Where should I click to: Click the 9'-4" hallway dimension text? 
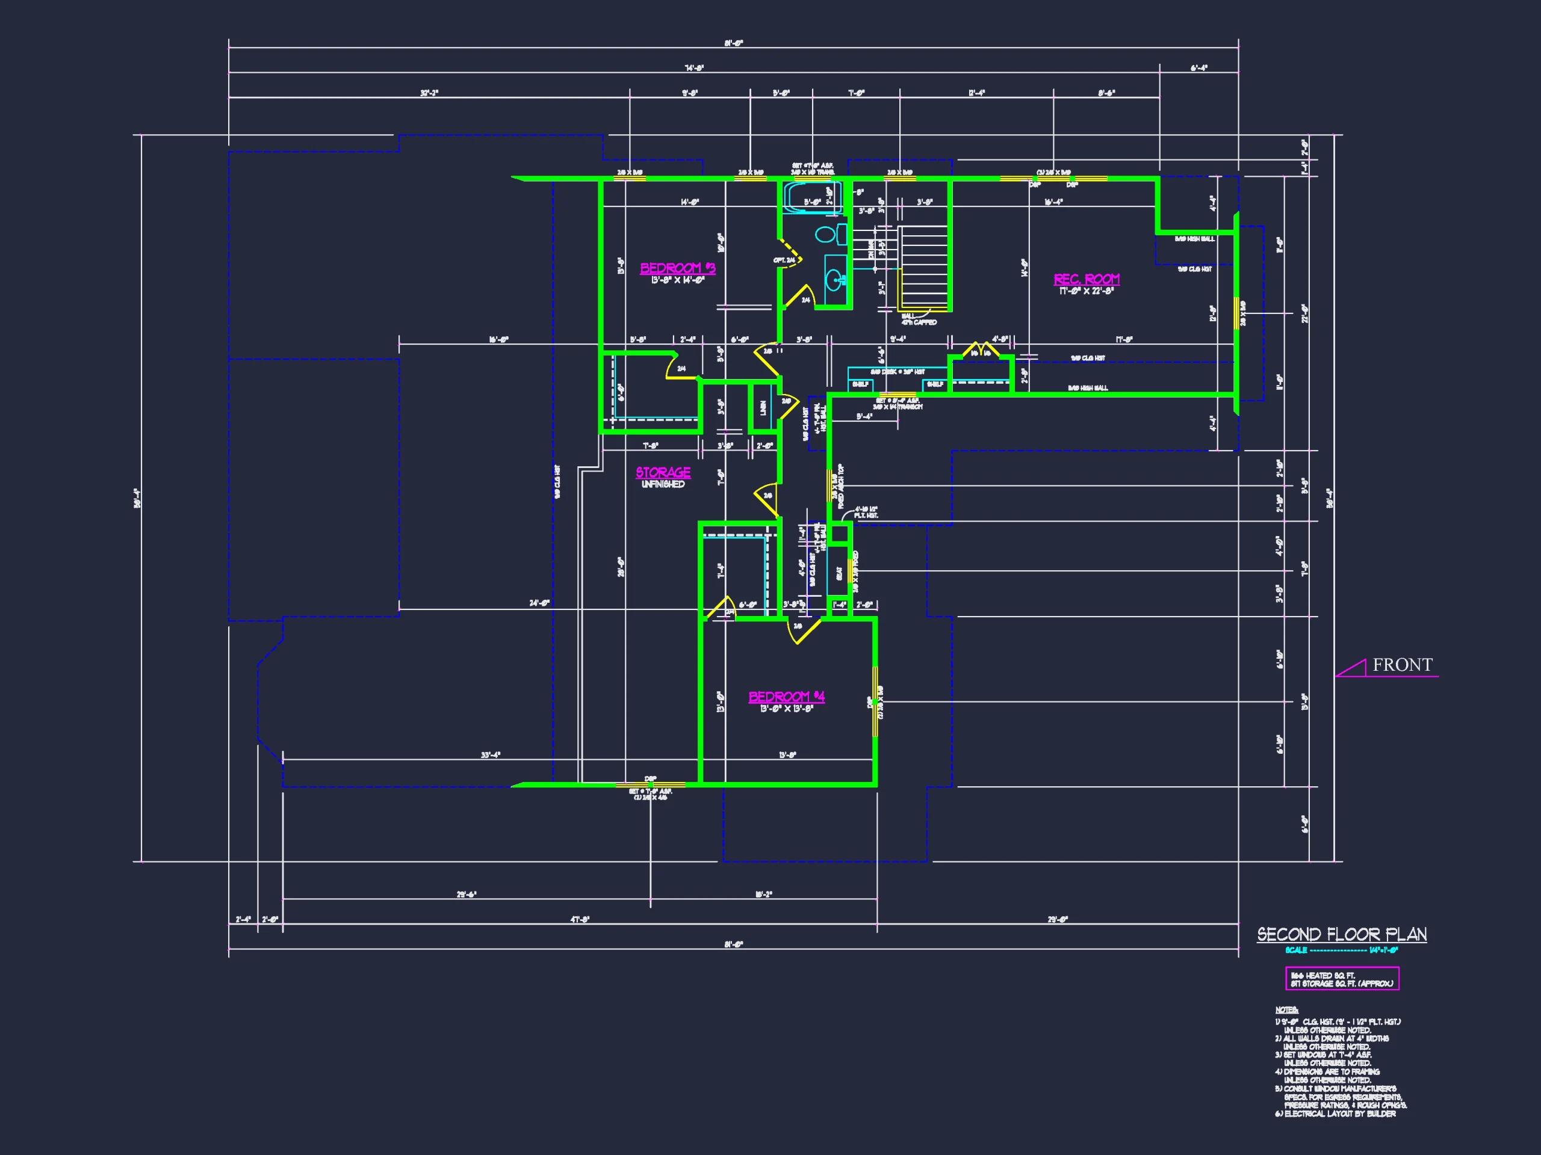point(898,339)
